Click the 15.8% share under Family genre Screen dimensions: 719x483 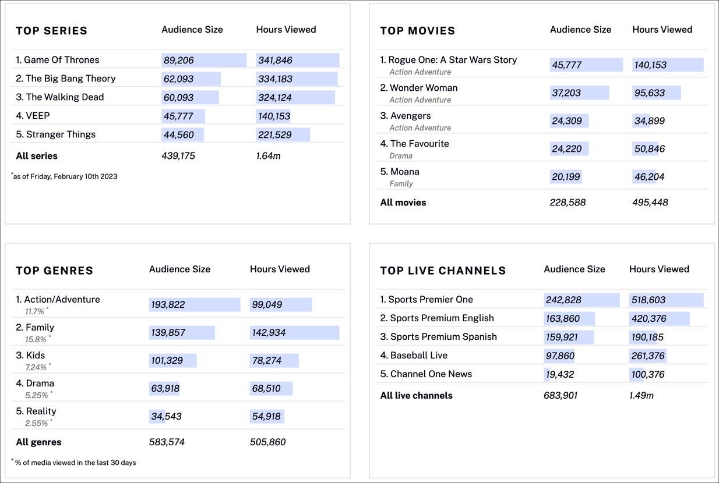pos(36,340)
